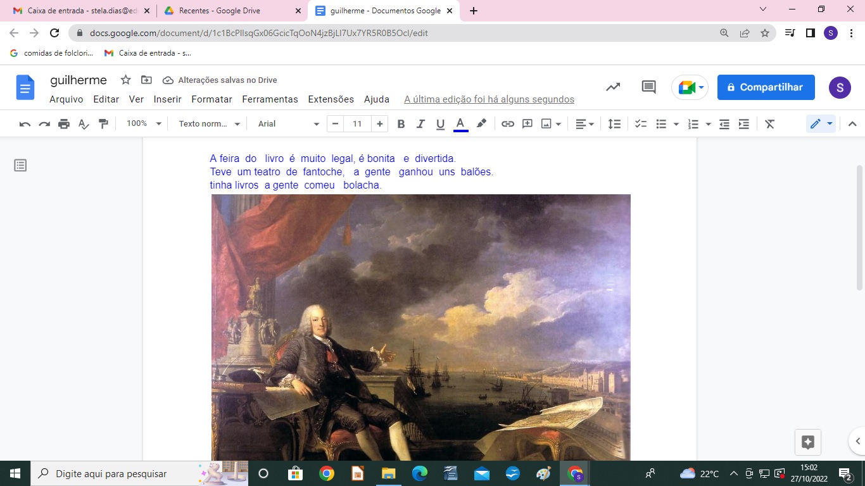
Task: Switch to the Caixa de entrada Gmail tab
Action: 82,11
